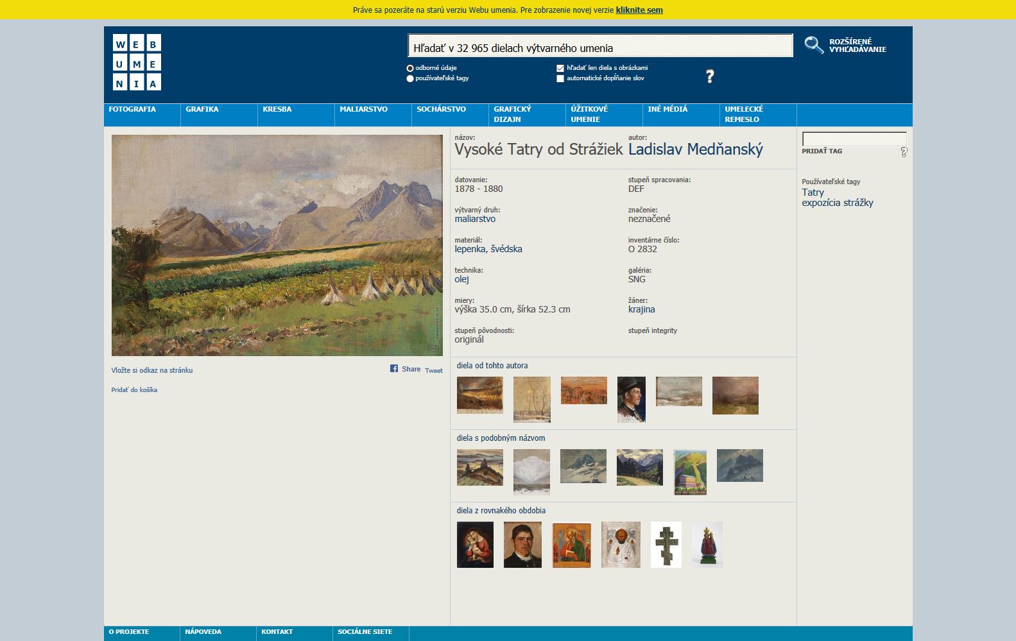Screen dimensions: 1016x641
Task: Open the dark green path landscape thumbnail
Action: click(x=736, y=395)
